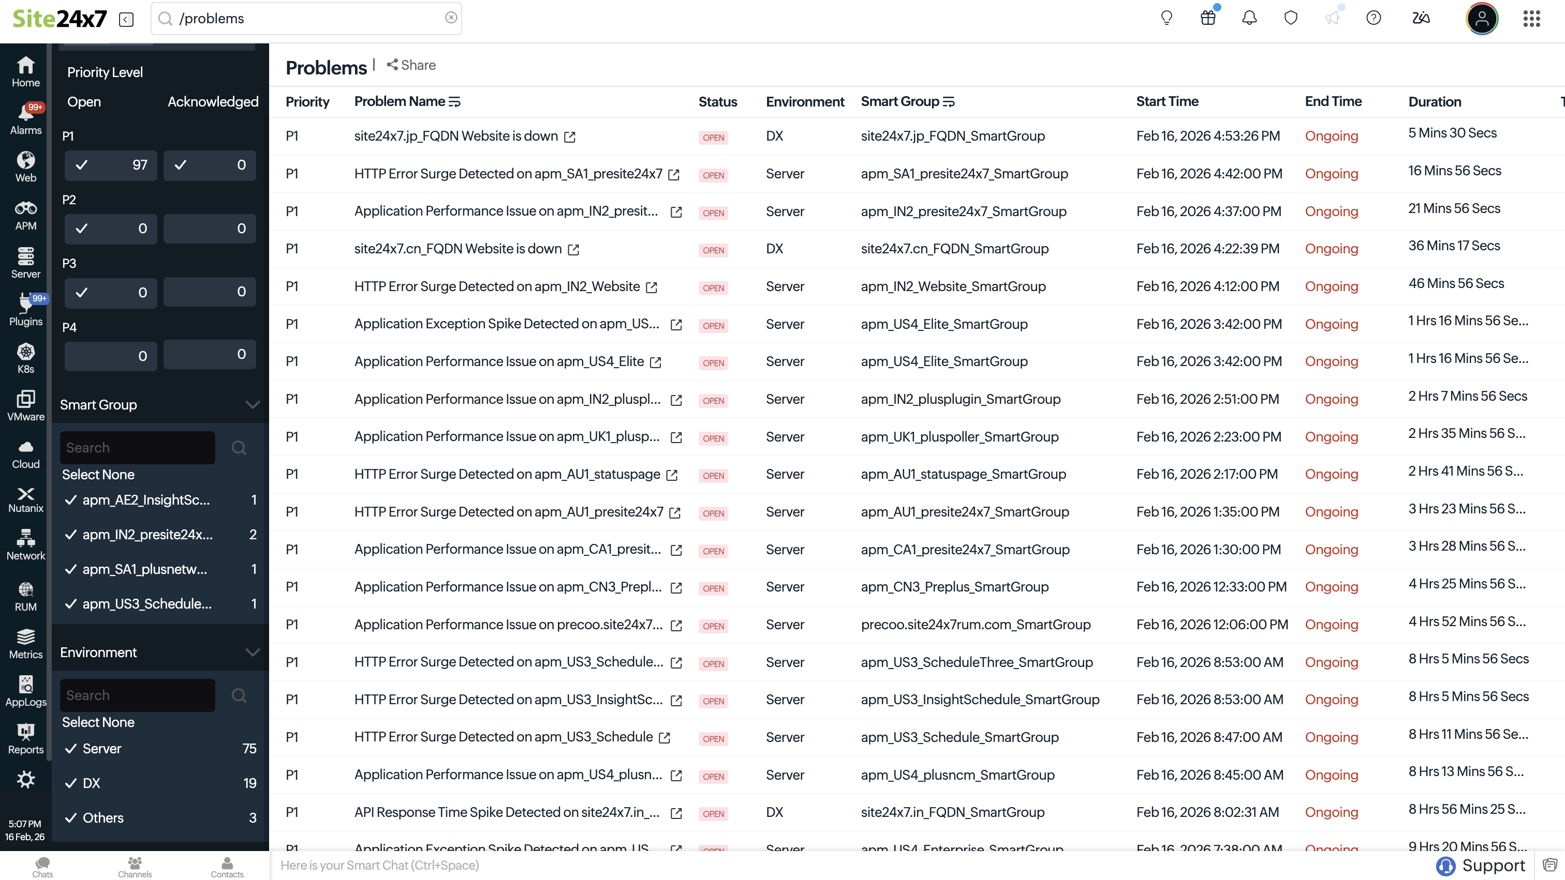Switch to the Channels tab
Image resolution: width=1565 pixels, height=880 pixels.
click(134, 866)
